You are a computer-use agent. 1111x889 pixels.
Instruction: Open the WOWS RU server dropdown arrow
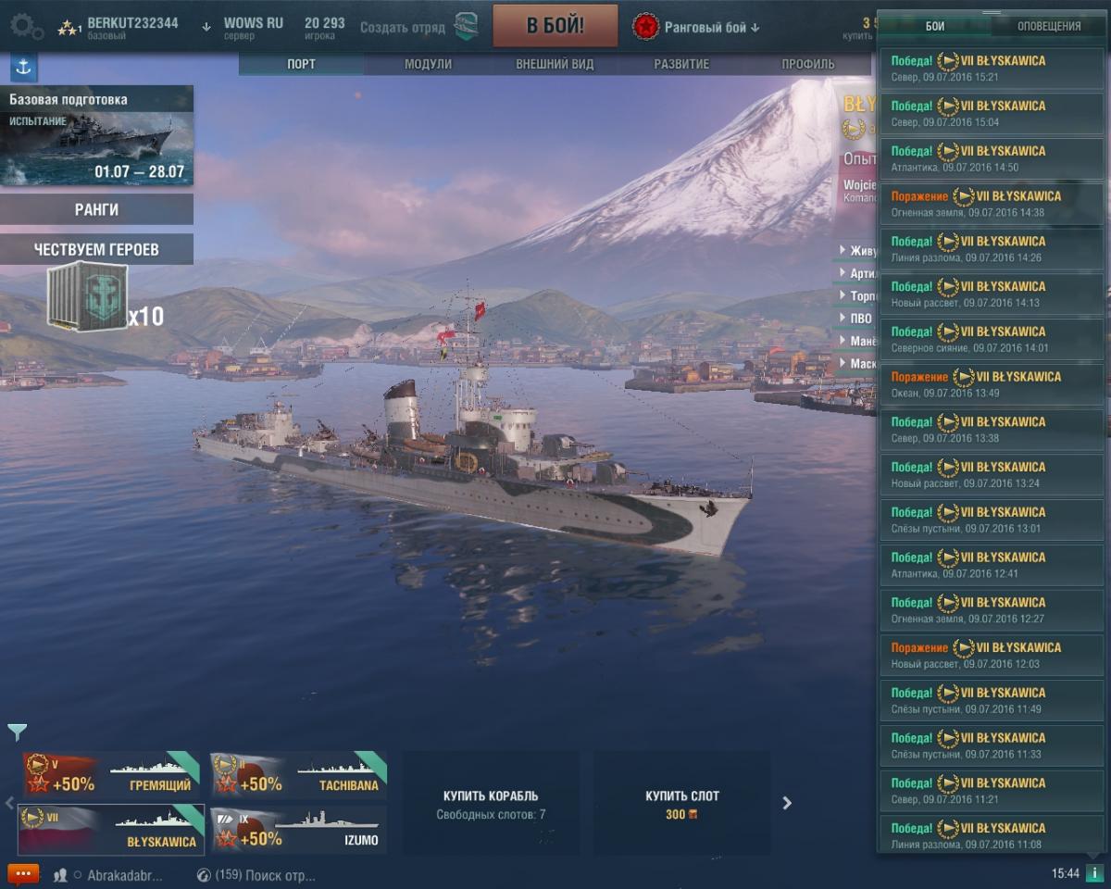[206, 26]
